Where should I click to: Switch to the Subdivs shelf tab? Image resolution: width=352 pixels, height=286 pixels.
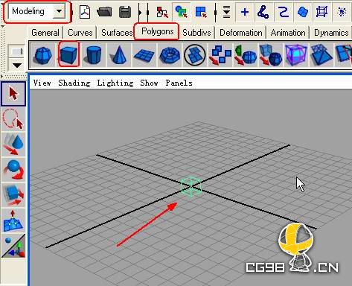pos(196,33)
